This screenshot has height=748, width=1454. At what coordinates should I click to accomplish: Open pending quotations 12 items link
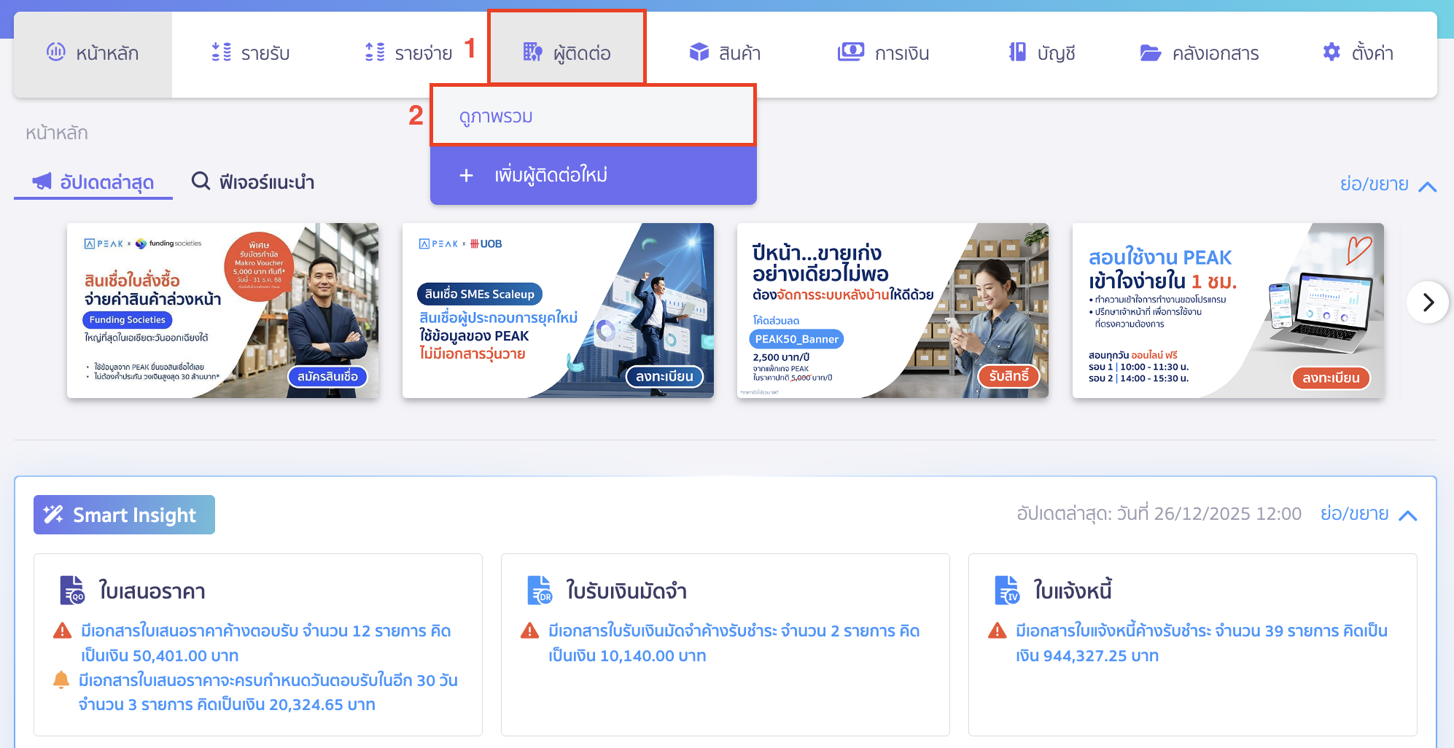[266, 643]
